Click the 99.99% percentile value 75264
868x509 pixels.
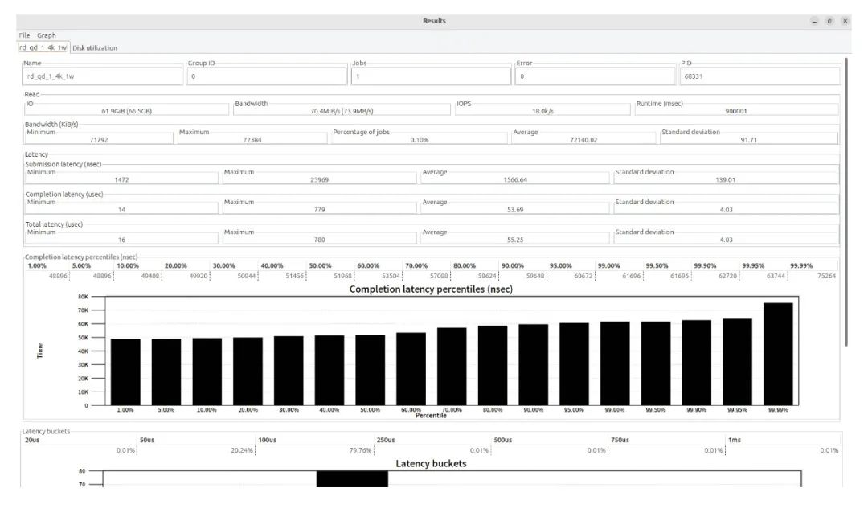tap(826, 276)
